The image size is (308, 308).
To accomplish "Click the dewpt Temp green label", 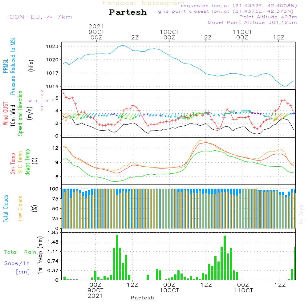I will coord(27,162).
